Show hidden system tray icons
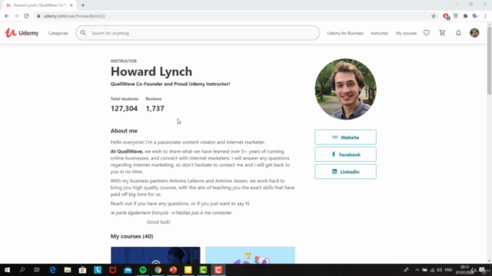The width and height of the screenshot is (492, 276). pyautogui.click(x=417, y=270)
